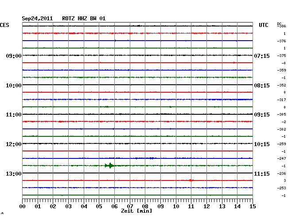
Task: Click the DC offset value -352
Action: (x=281, y=85)
